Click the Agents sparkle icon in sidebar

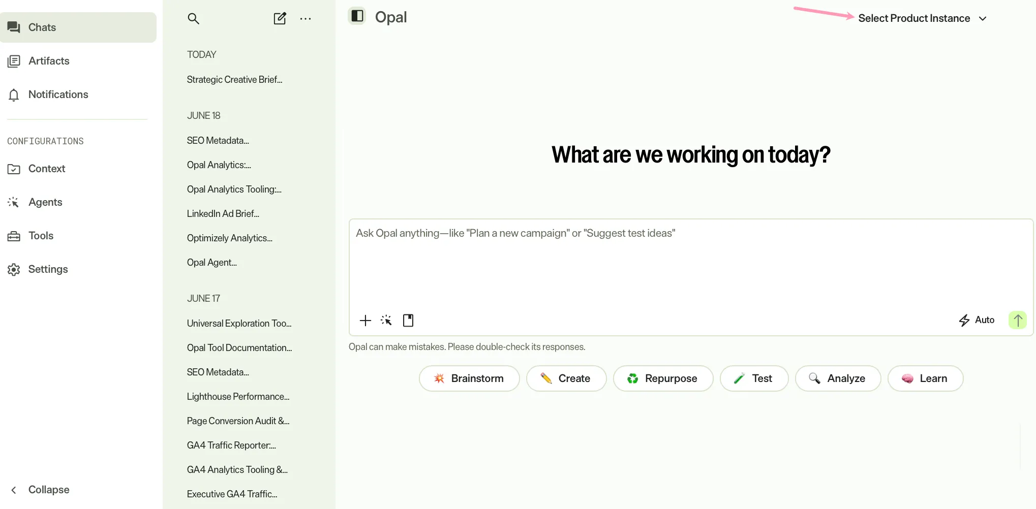(x=14, y=202)
